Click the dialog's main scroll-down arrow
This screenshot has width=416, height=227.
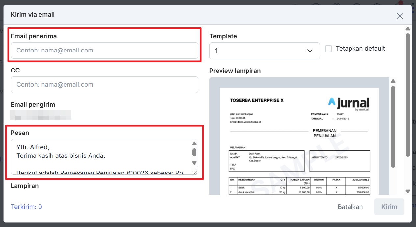click(408, 191)
